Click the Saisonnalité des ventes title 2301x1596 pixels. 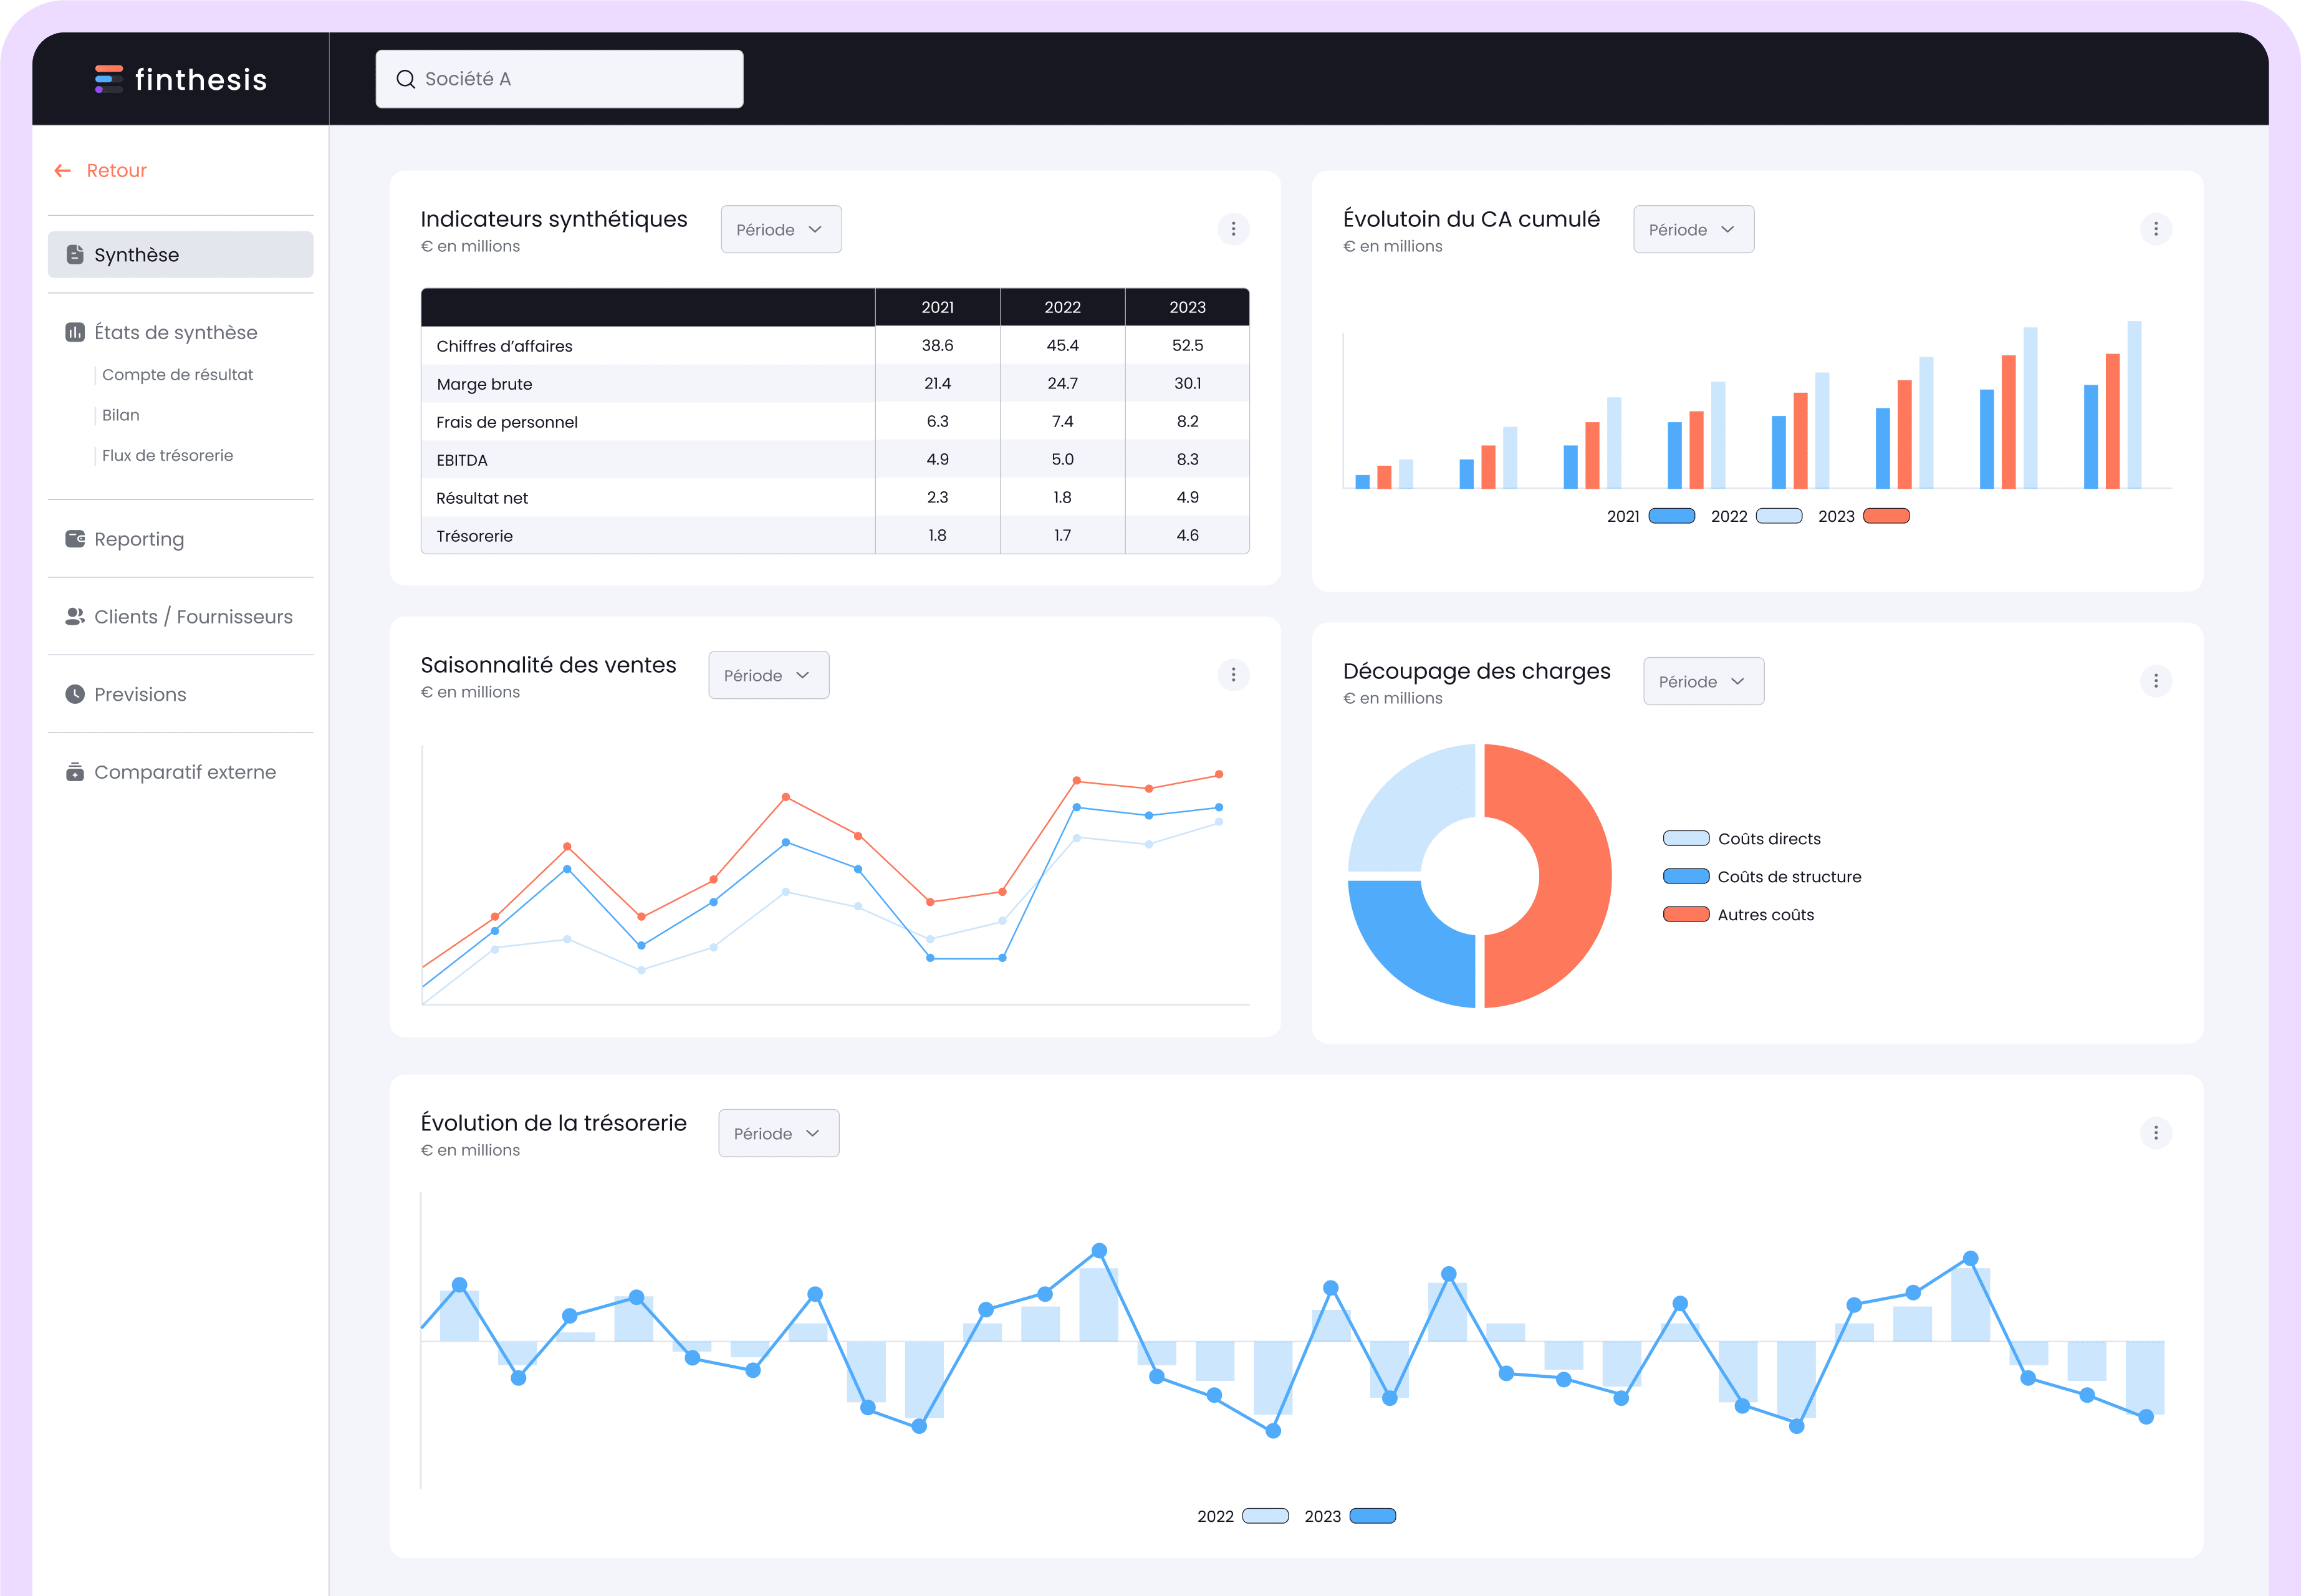pos(548,665)
